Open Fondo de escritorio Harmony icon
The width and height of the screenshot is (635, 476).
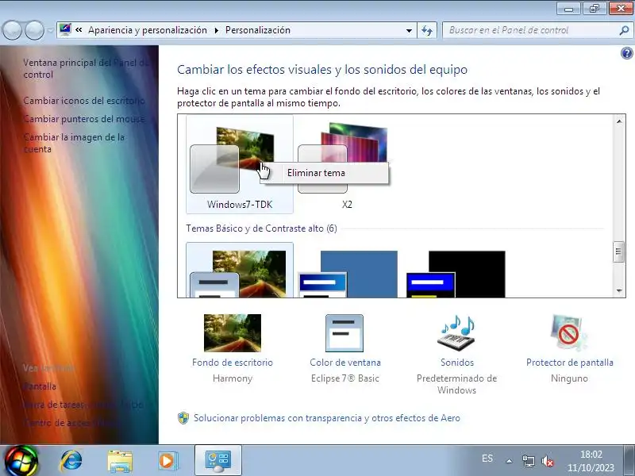point(233,332)
